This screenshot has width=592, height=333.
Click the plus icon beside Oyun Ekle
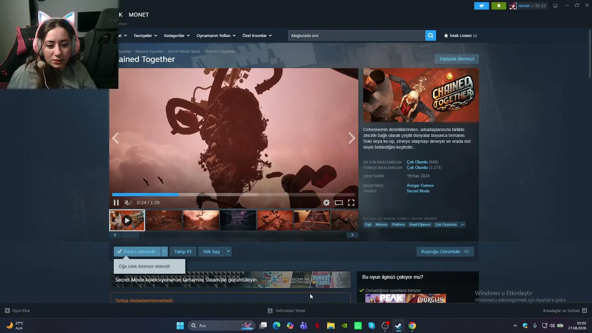[7, 311]
